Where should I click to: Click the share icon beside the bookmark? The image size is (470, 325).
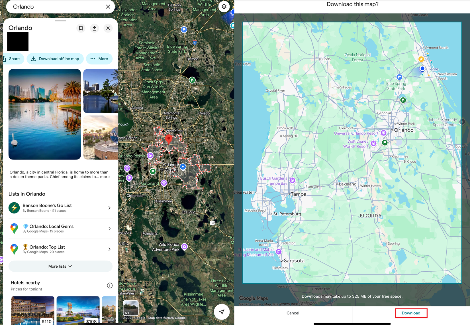(x=94, y=28)
